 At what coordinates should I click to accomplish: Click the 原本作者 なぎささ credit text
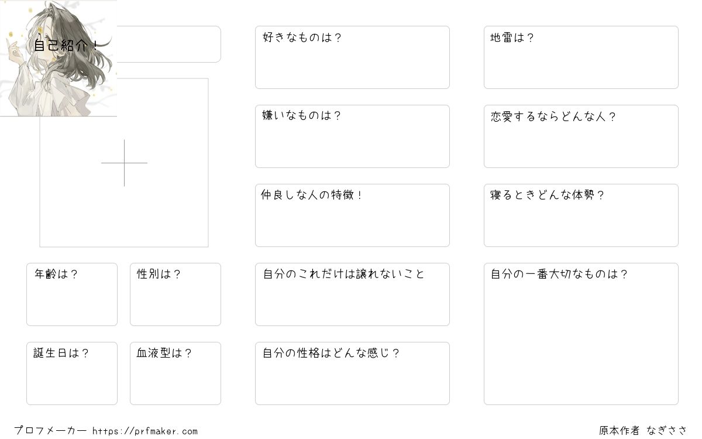[643, 431]
